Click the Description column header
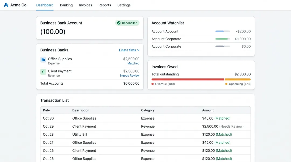Image resolution: width=291 pixels, height=162 pixels. click(81, 110)
